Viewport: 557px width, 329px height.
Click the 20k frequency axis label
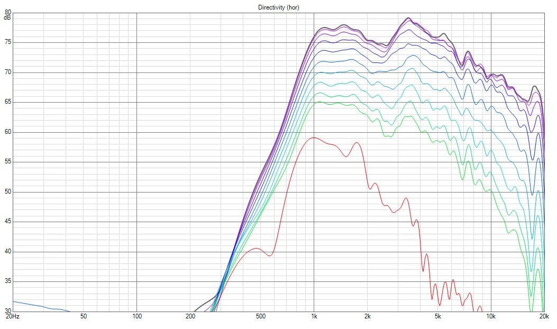(x=544, y=316)
